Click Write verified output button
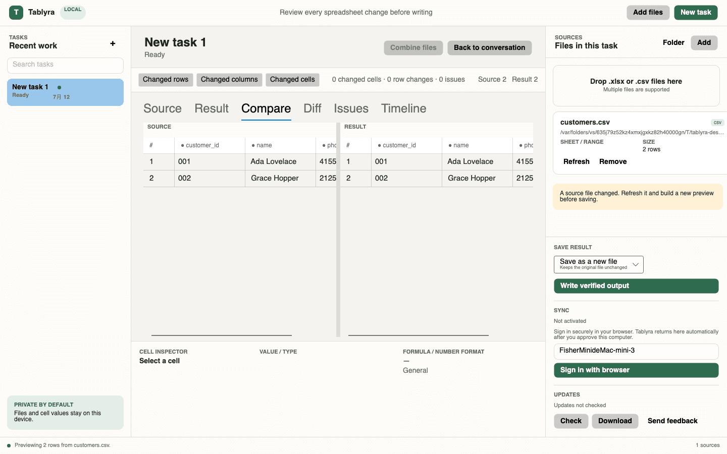The height and width of the screenshot is (454, 727). click(x=636, y=286)
